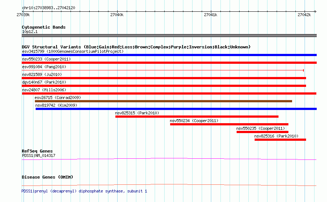Image resolution: width=327 pixels, height=202 pixels.
Task: Open the PDSS1 prenyl diphosphate synthase link
Action: pos(84,191)
